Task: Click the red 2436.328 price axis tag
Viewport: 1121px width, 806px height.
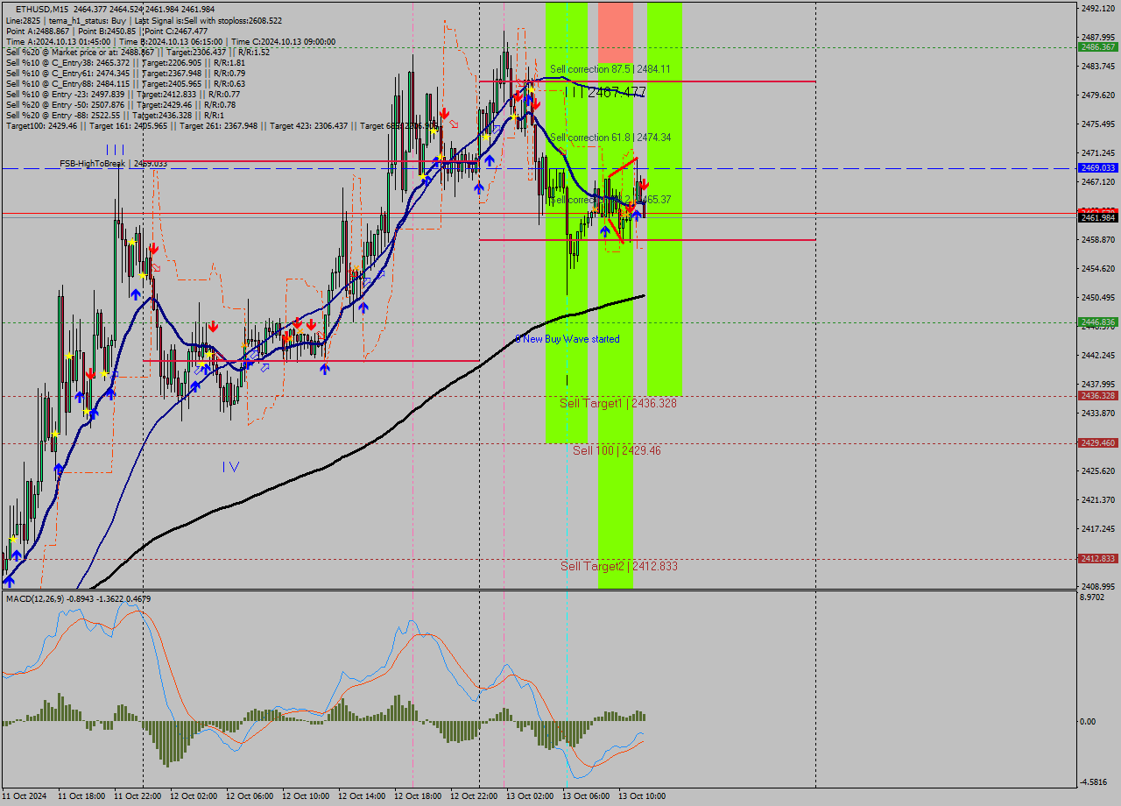Action: (1097, 396)
